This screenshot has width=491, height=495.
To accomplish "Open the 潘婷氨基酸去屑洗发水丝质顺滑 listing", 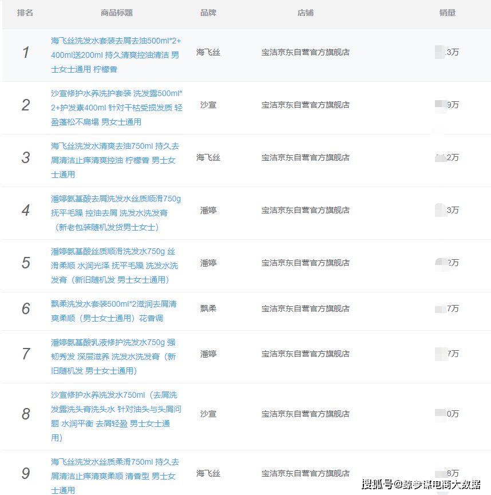I will coord(114,211).
